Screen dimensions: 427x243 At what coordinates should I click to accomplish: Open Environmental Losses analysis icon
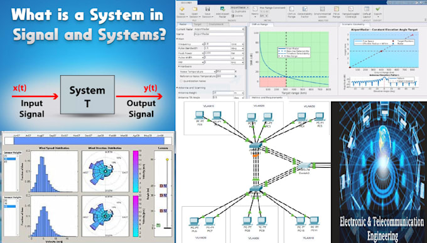coord(322,9)
